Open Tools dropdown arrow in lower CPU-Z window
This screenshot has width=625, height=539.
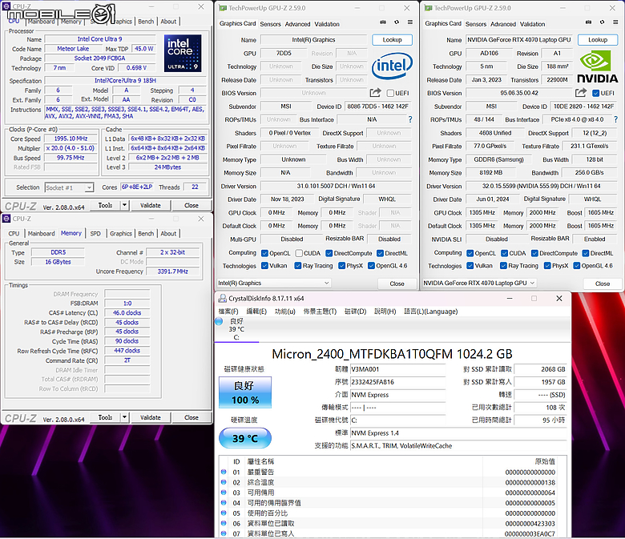(124, 417)
